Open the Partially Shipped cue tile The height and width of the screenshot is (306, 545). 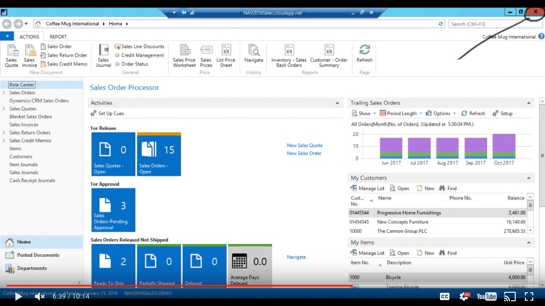click(159, 265)
